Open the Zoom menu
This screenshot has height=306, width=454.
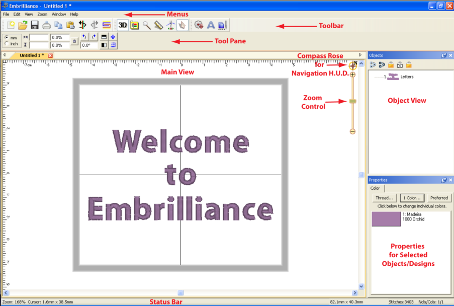42,14
